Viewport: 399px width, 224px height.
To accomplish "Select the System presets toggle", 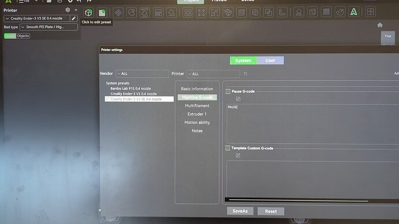I will [x=243, y=61].
